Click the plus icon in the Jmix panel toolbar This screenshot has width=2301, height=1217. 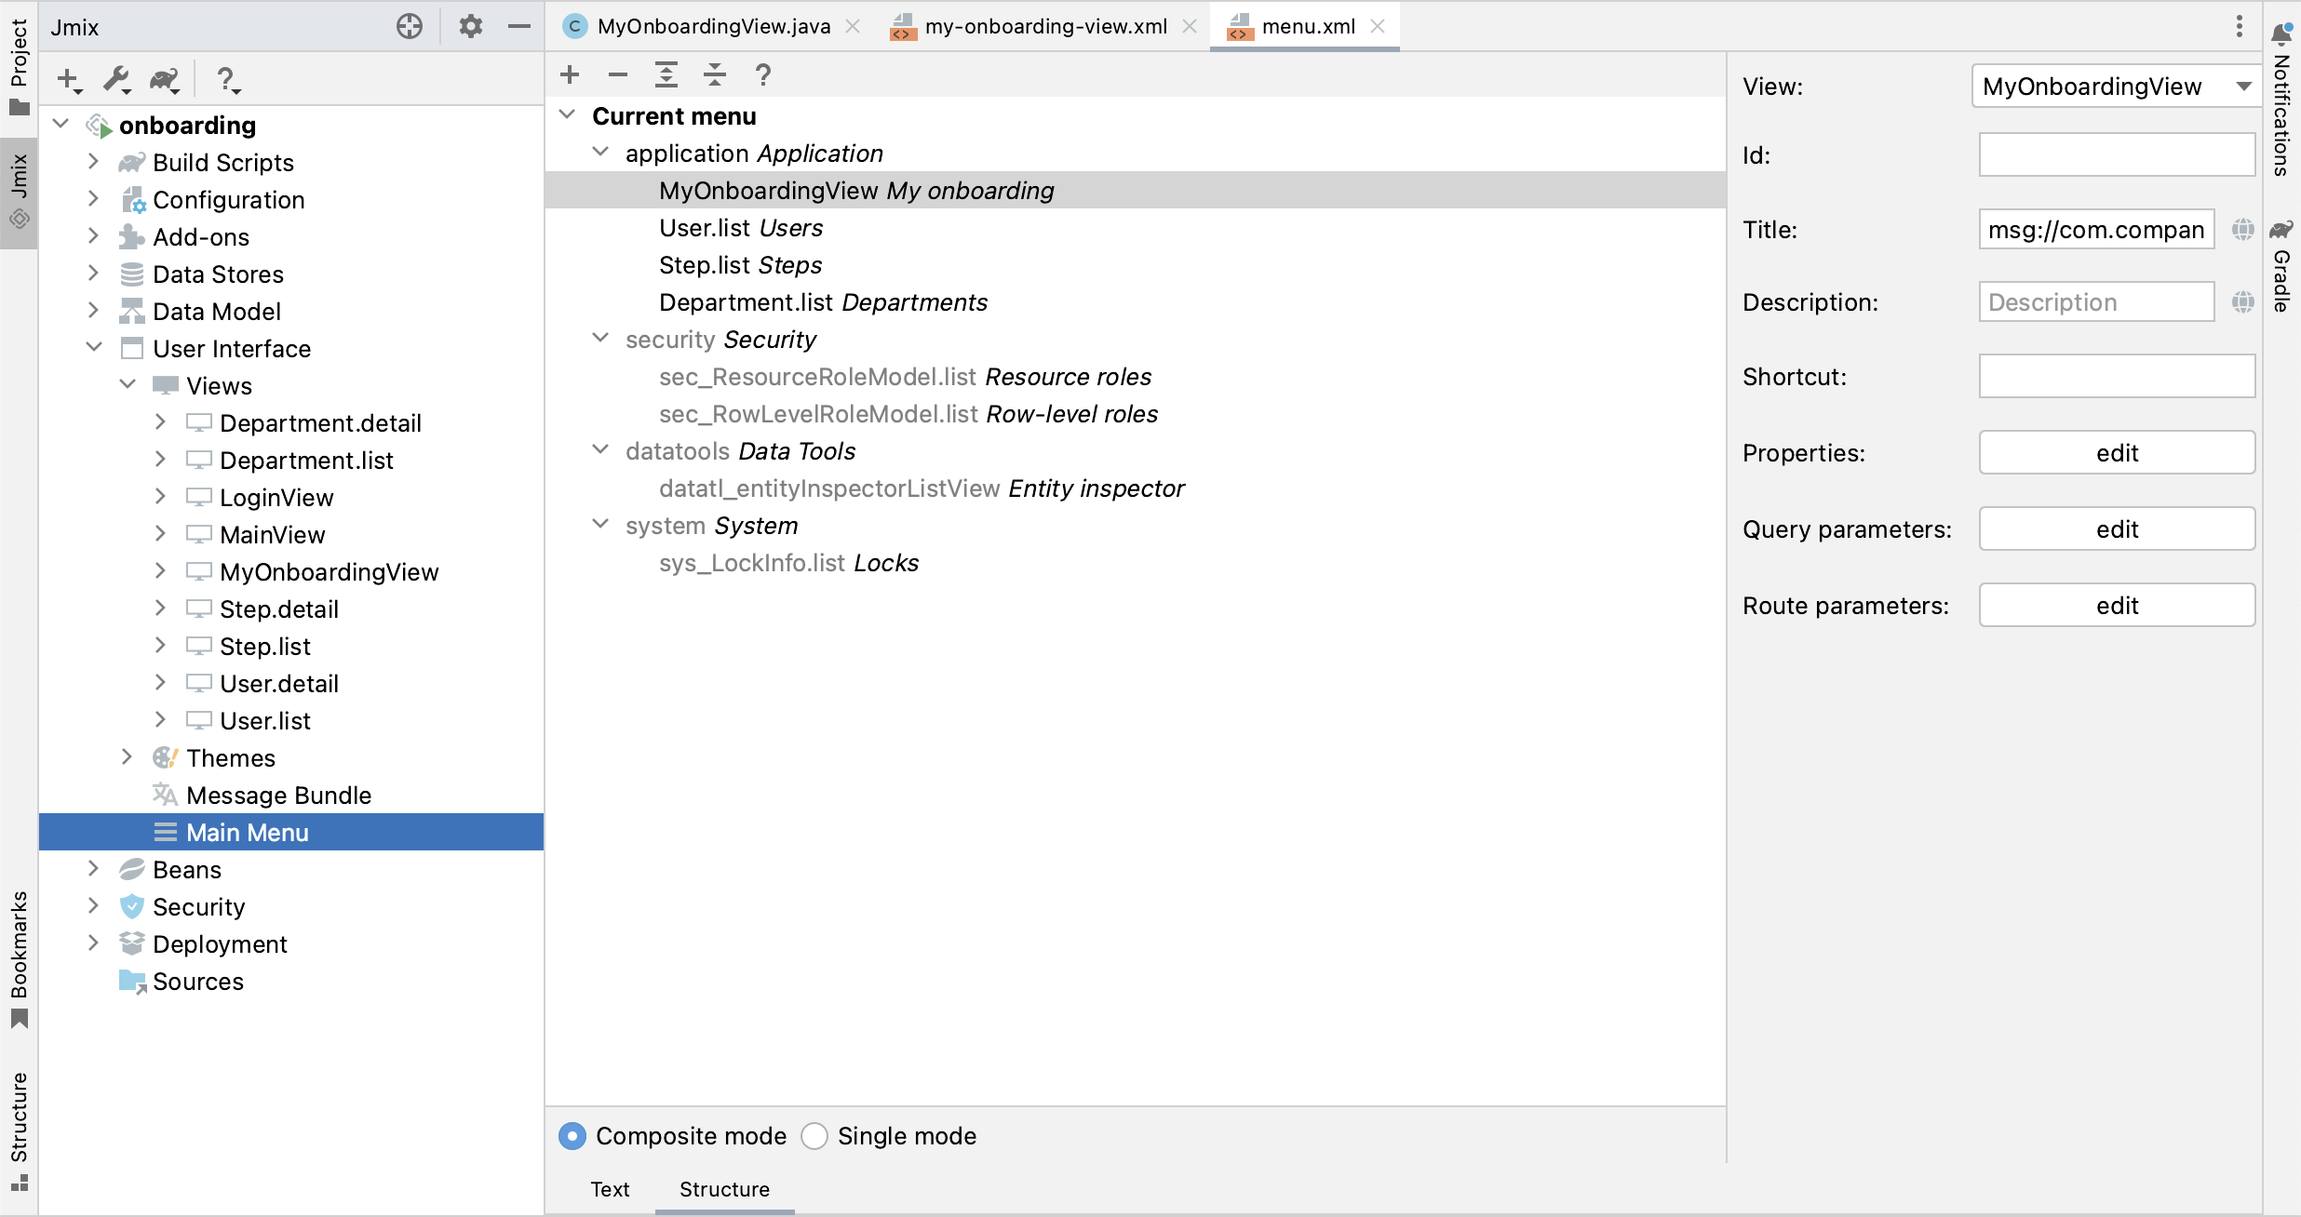(66, 80)
